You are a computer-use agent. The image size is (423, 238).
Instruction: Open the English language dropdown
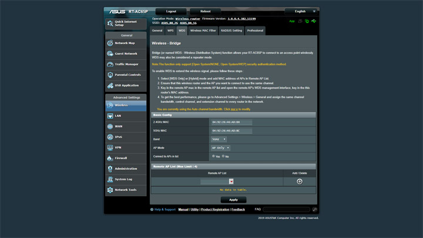301,11
